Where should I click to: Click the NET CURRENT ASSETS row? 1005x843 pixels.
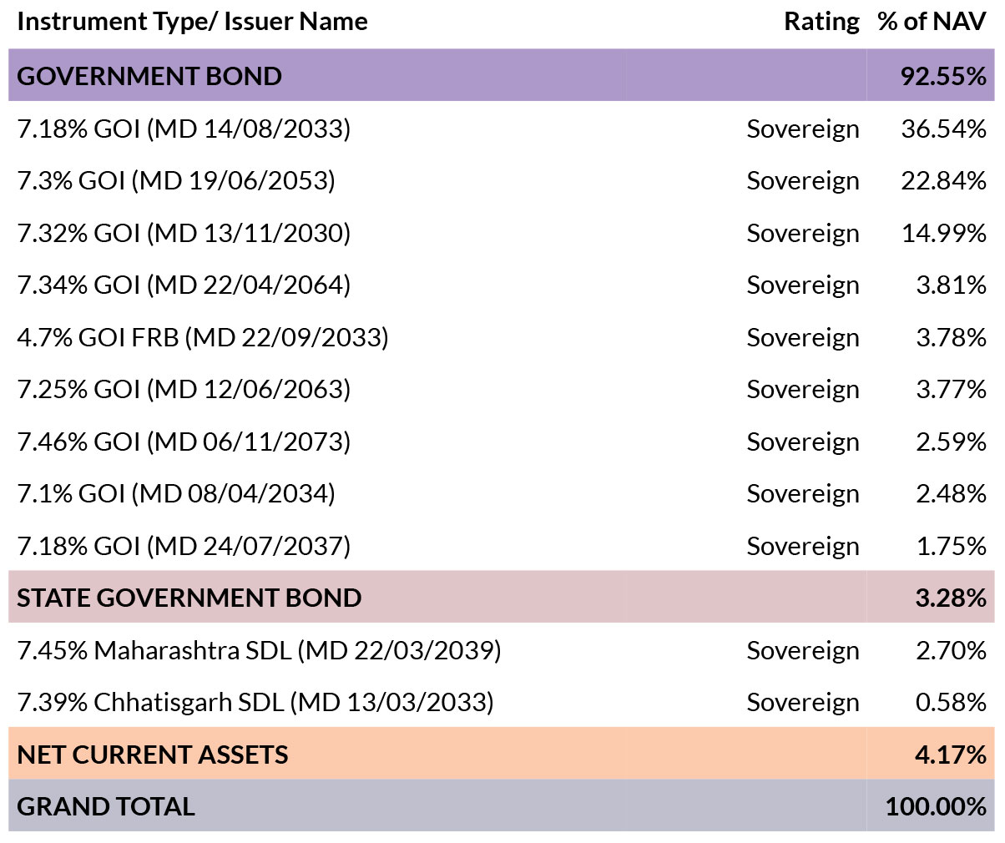pyautogui.click(x=502, y=754)
